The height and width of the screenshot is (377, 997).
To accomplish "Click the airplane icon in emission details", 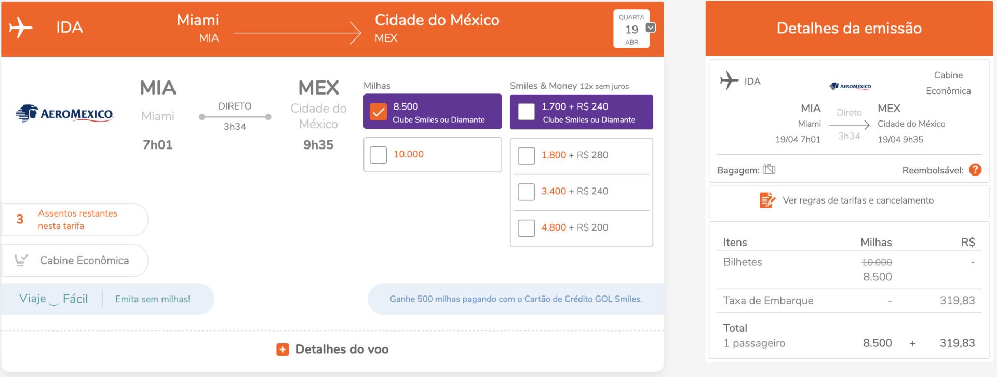I will [729, 80].
